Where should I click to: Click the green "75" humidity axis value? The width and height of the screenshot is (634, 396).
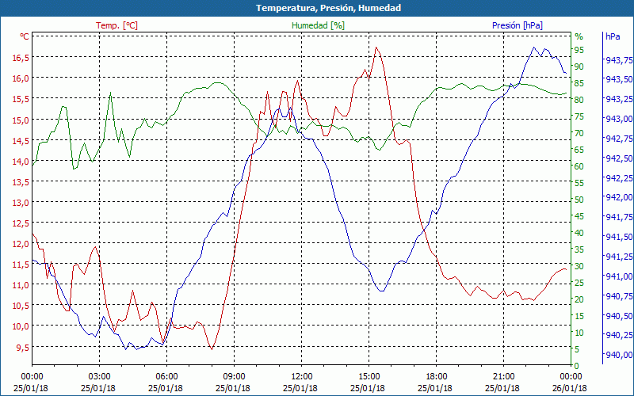[x=579, y=116]
